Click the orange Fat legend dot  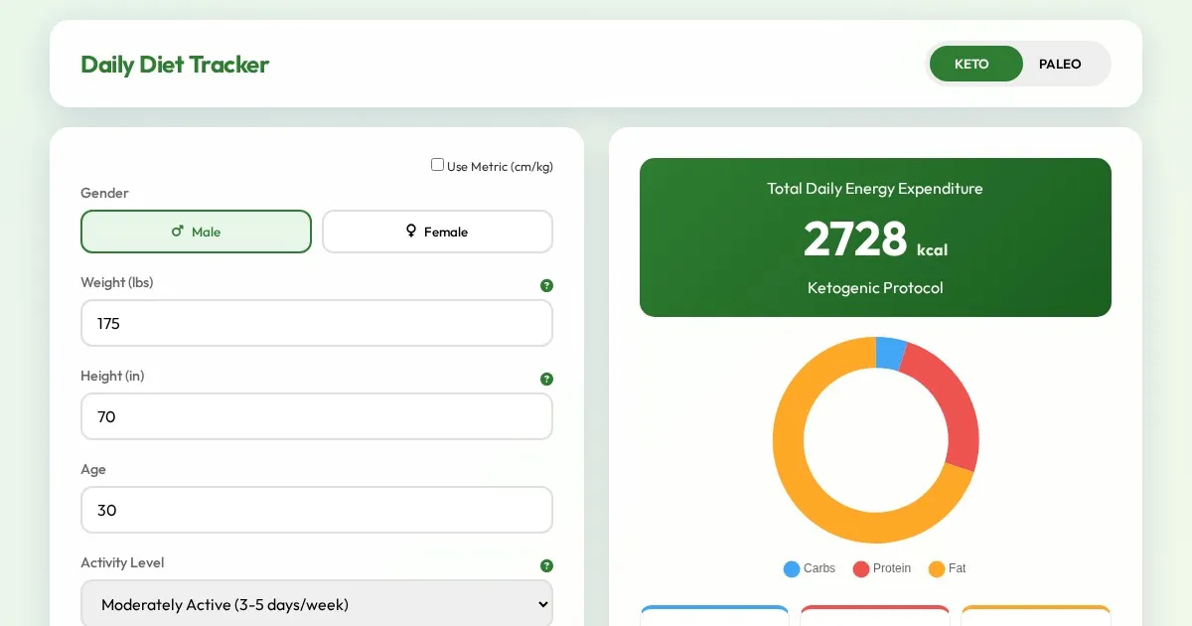tap(936, 569)
